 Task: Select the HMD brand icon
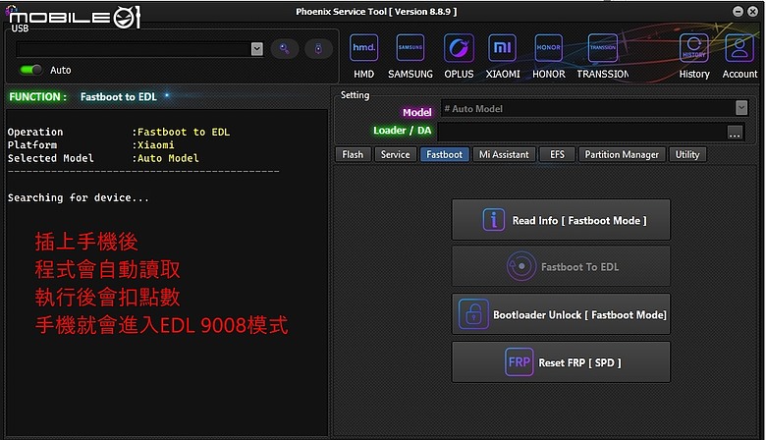[364, 48]
